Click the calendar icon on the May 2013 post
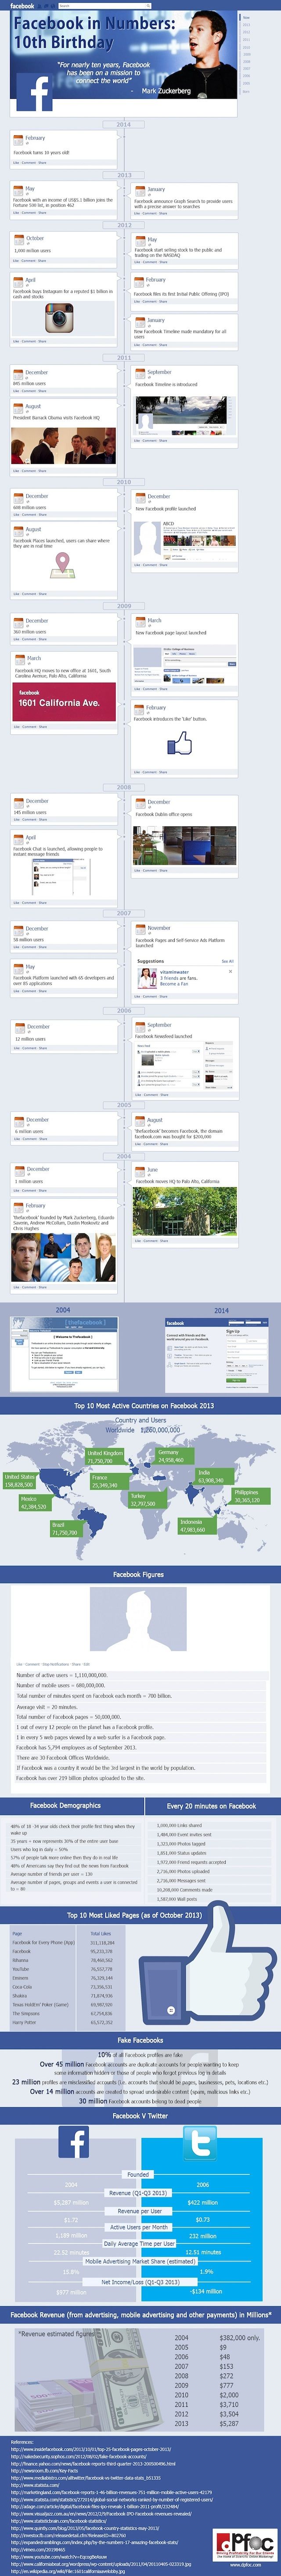This screenshot has width=281, height=2576. click(x=17, y=189)
